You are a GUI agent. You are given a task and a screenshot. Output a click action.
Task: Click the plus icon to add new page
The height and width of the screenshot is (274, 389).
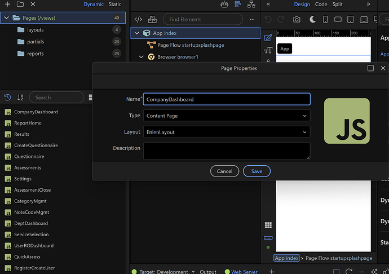click(8, 4)
